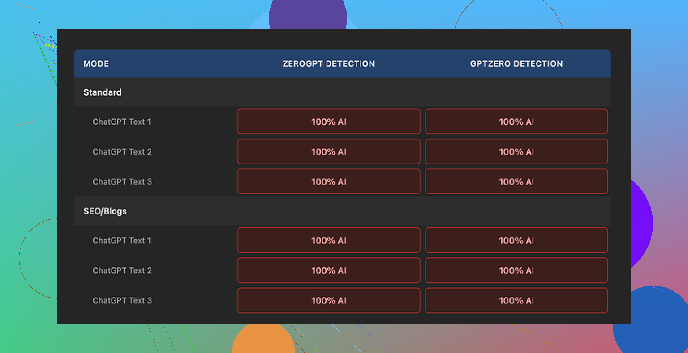
Task: Click SEO/Blogs Text 3 GPTZero 100% AI result
Action: point(516,300)
